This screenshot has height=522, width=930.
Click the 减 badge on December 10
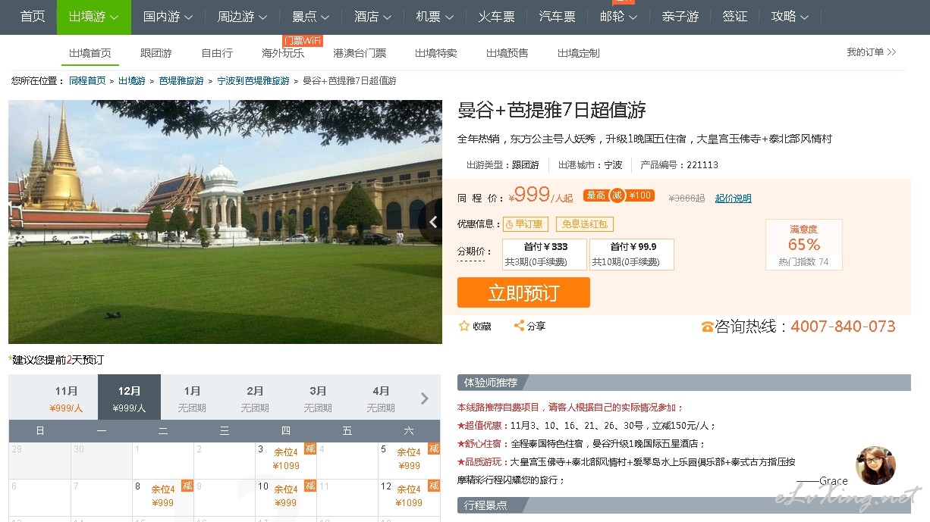click(310, 485)
